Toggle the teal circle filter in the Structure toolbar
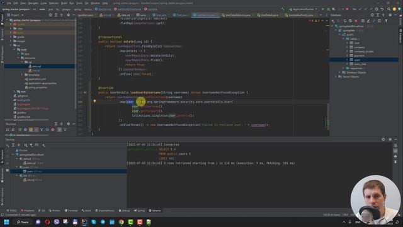The image size is (403, 227). pos(47,130)
